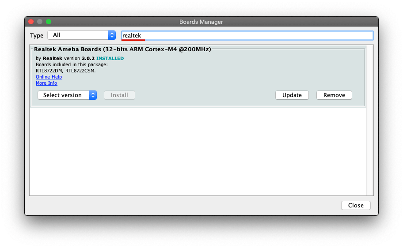This screenshot has height=248, width=403.
Task: Click the yellow minimize window button
Action: click(40, 22)
